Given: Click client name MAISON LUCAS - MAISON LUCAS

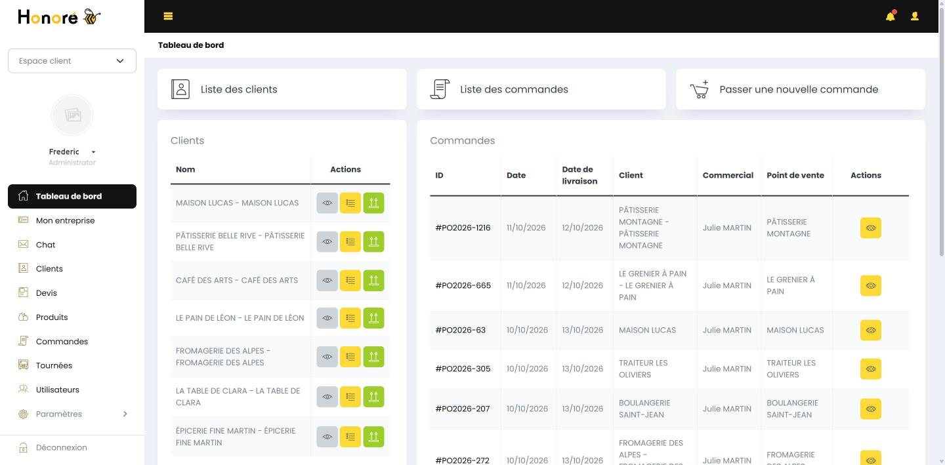Looking at the screenshot, I should [x=237, y=203].
